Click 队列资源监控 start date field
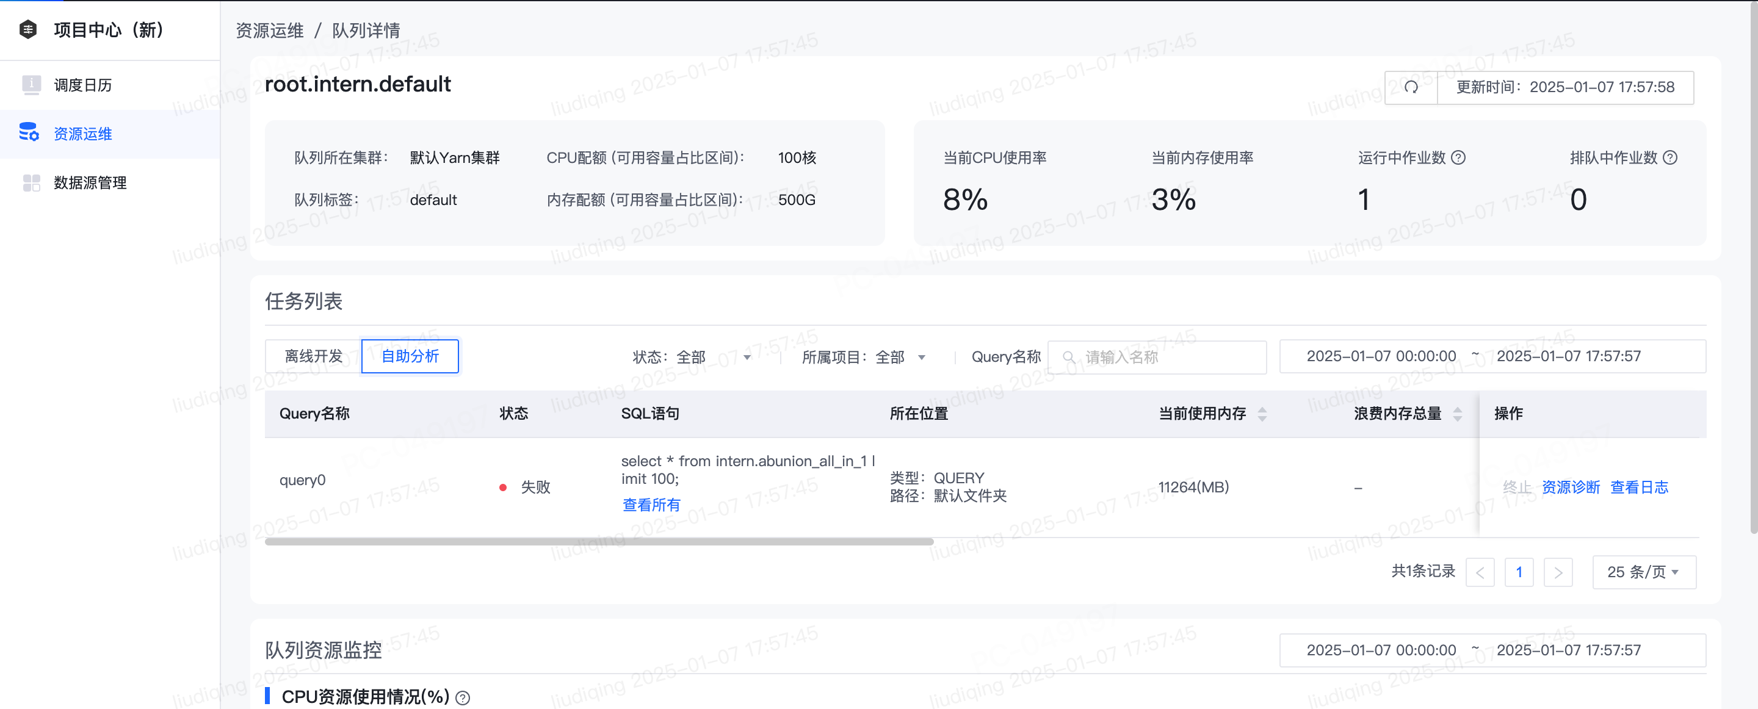The image size is (1758, 709). pyautogui.click(x=1381, y=650)
